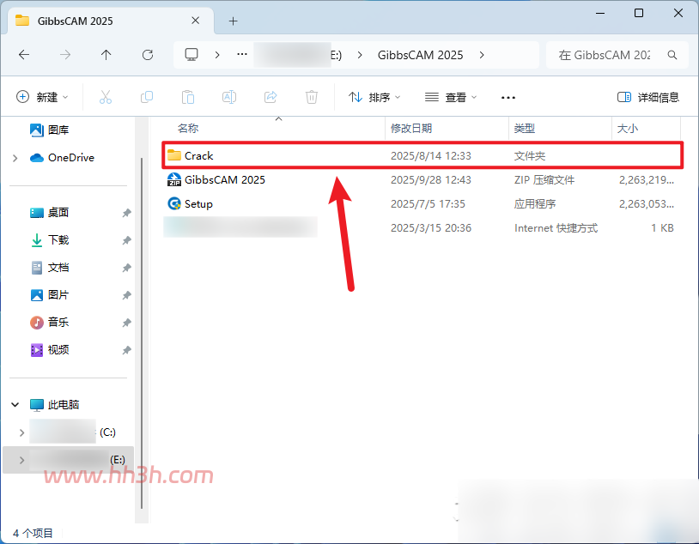699x544 pixels.
Task: Click the 应用程序 type cell
Action: pos(534,203)
